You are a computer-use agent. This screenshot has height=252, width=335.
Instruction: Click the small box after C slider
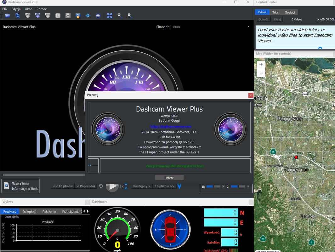248,186
